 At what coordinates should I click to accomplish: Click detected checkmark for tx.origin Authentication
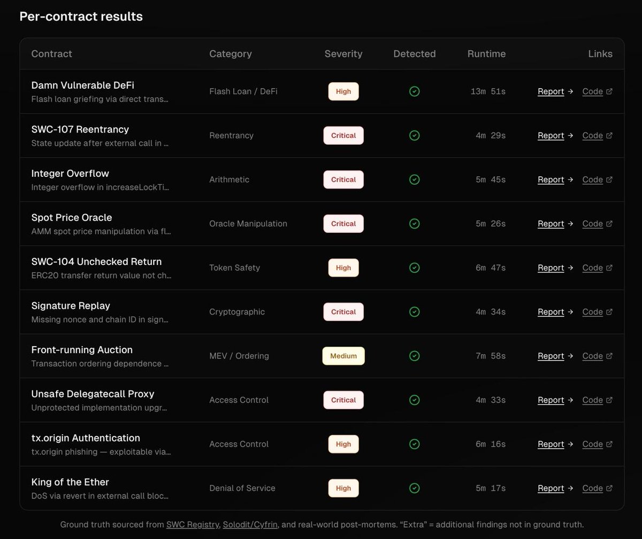(x=414, y=444)
